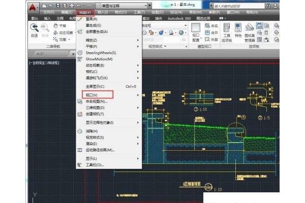Open the 平移(P) submenu in View menu
Screen dimensions: 305x203
click(x=109, y=46)
